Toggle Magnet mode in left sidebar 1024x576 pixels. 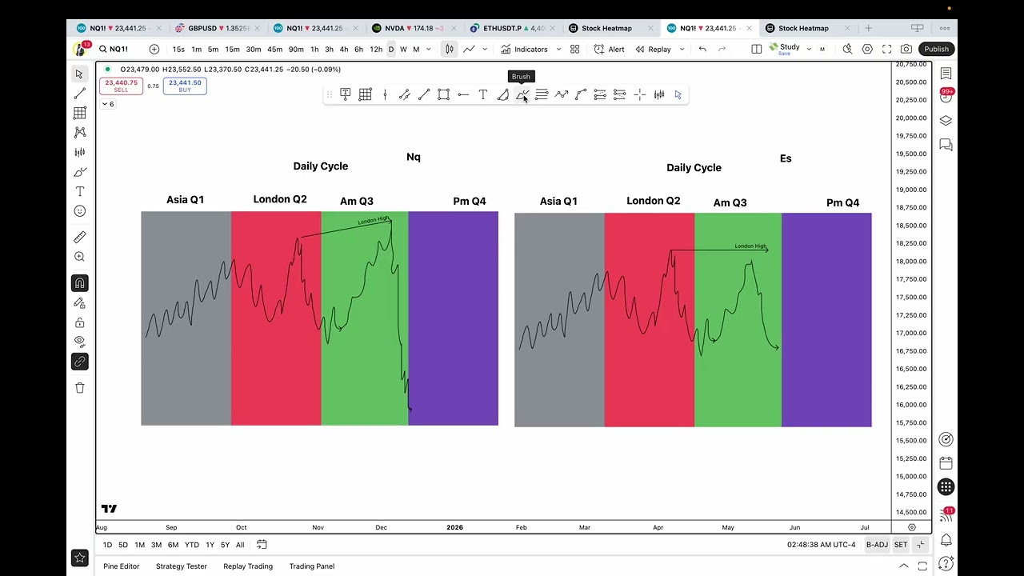tap(79, 283)
